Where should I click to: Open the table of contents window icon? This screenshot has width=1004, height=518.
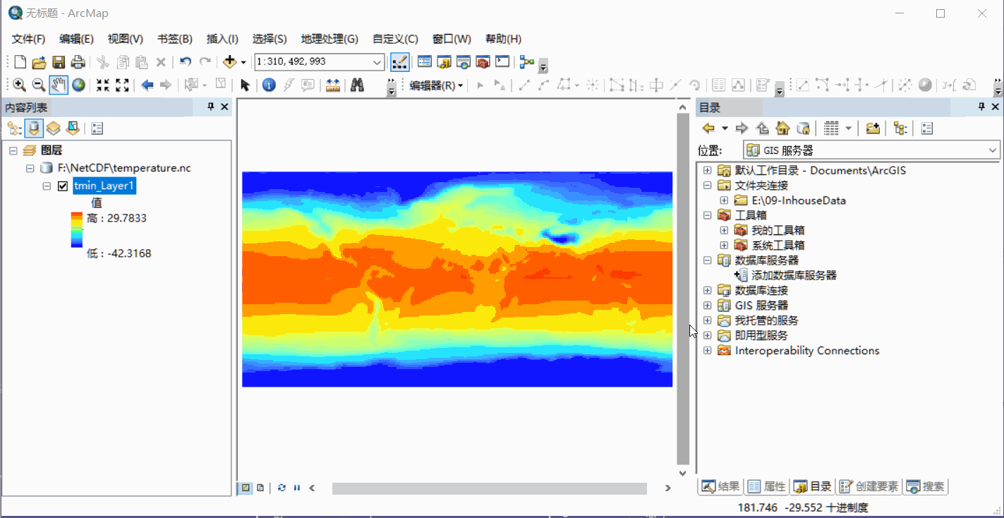coord(425,62)
